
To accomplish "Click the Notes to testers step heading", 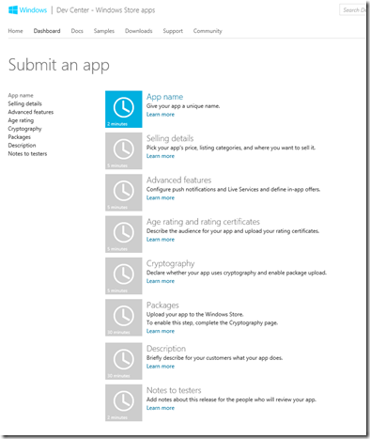I will pos(174,390).
